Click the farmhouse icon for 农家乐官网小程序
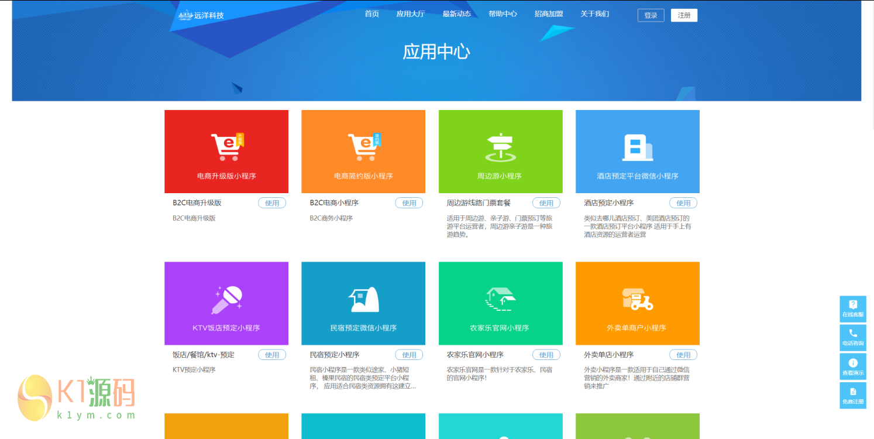 (501, 299)
